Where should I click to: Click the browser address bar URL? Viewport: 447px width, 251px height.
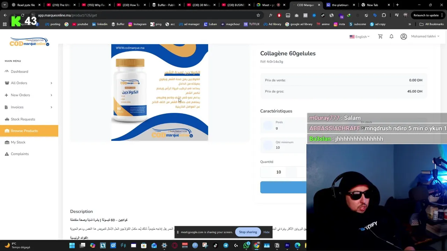click(67, 15)
